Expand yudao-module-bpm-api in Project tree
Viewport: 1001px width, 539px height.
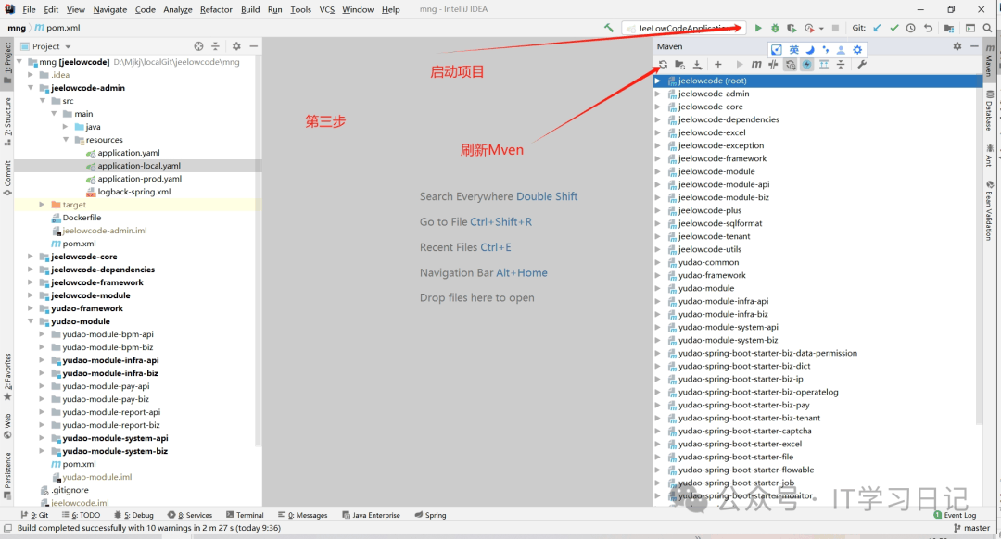(x=42, y=334)
